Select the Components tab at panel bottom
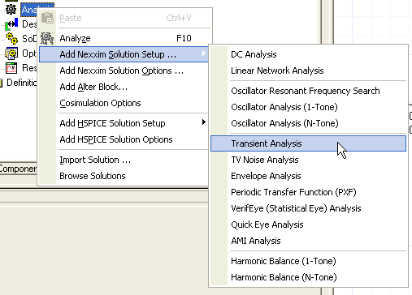 18,169
